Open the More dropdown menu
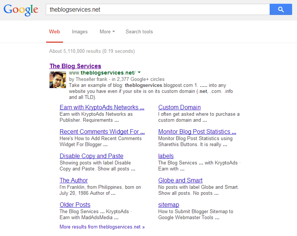297x236 pixels. [x=107, y=31]
